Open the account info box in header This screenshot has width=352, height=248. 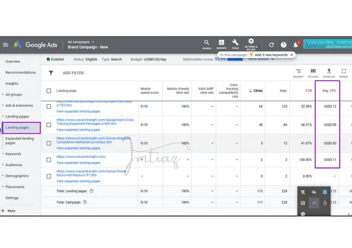(x=328, y=44)
